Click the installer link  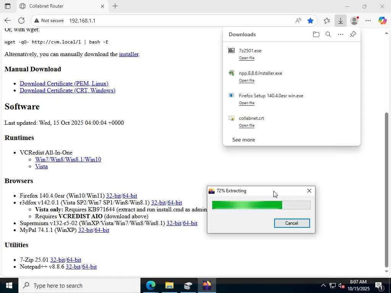click(x=129, y=54)
